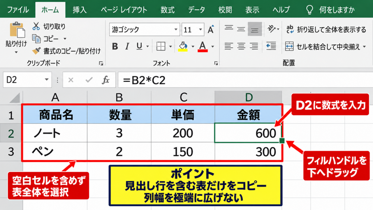Align text left

point(229,46)
